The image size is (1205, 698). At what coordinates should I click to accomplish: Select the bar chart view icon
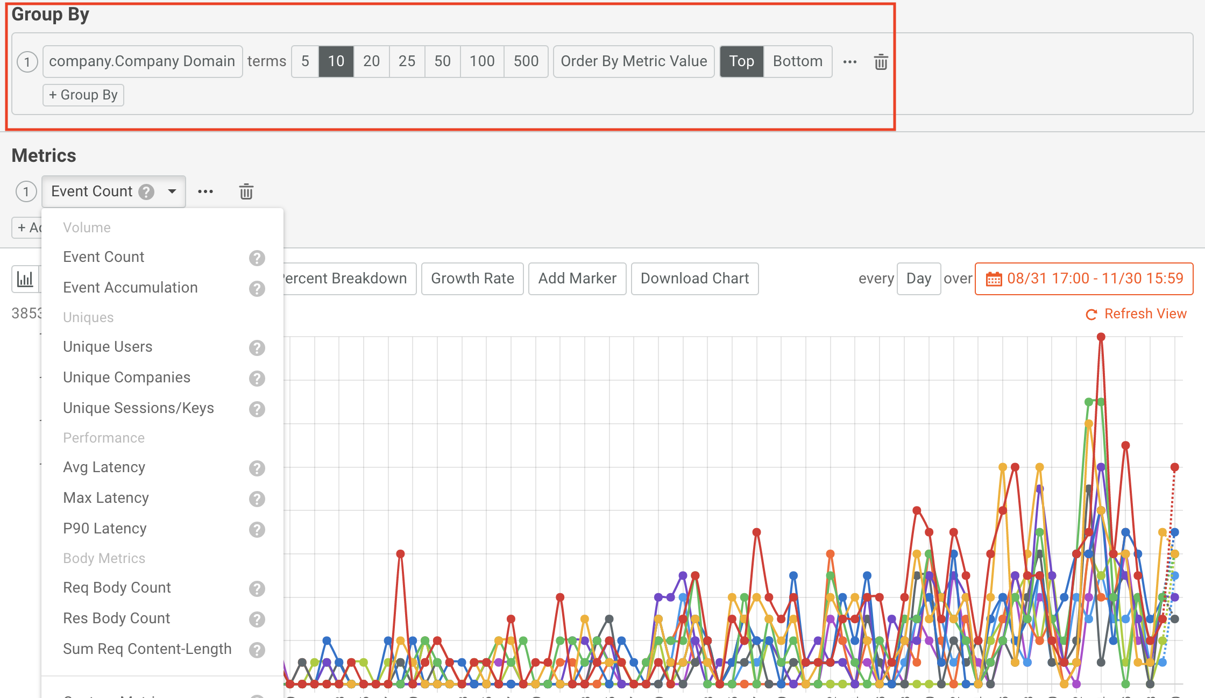pyautogui.click(x=25, y=279)
